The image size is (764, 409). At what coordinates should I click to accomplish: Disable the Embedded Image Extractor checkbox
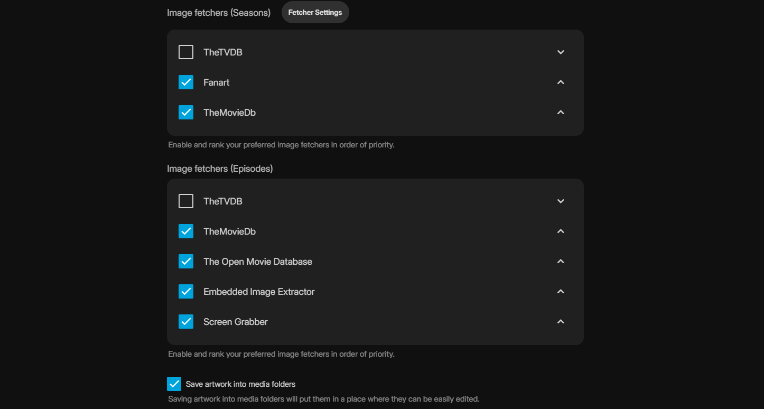(x=186, y=292)
